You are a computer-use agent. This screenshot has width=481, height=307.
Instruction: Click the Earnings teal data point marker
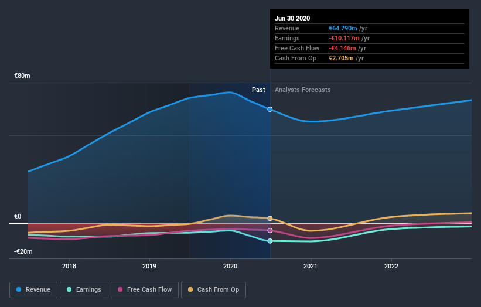(270, 241)
